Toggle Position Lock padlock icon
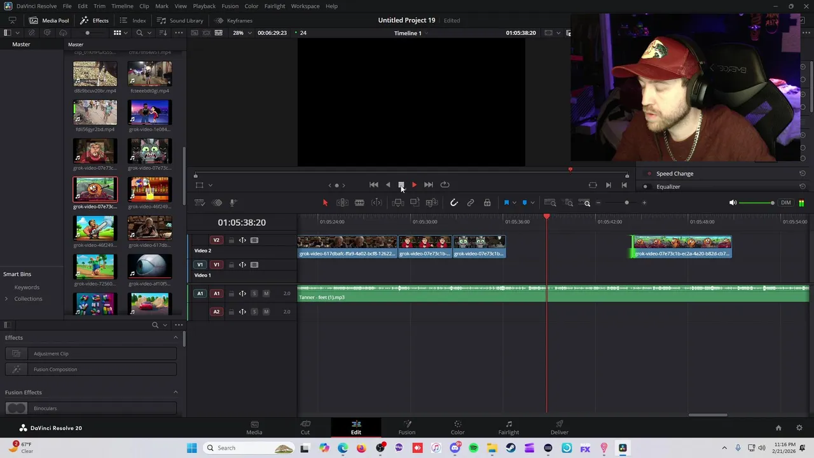 pos(487,203)
